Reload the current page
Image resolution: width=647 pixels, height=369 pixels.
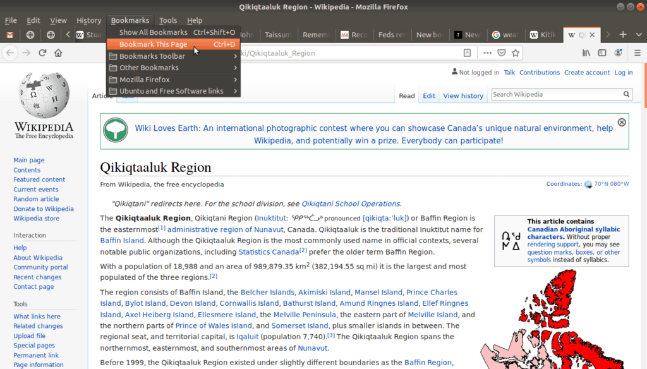tap(42, 53)
